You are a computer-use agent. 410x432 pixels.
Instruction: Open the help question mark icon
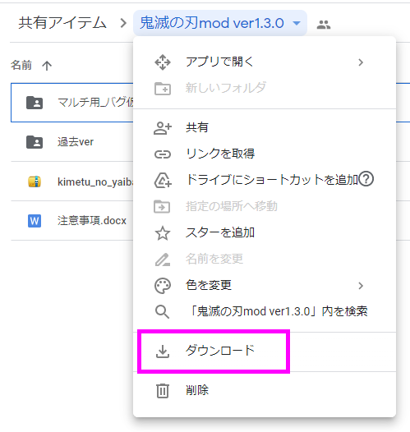coord(366,179)
